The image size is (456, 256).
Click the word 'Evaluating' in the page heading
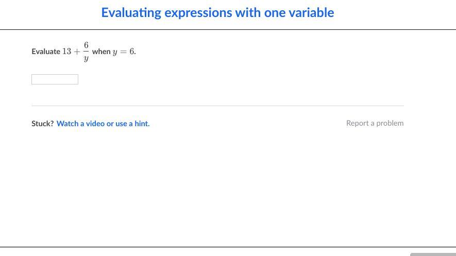131,13
